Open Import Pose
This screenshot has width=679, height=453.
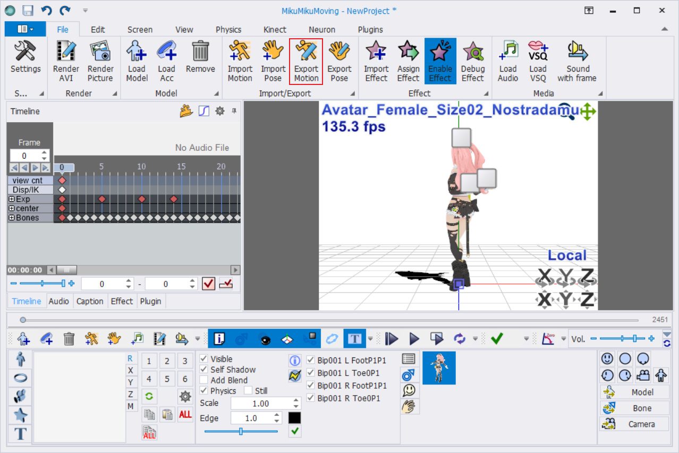[273, 61]
